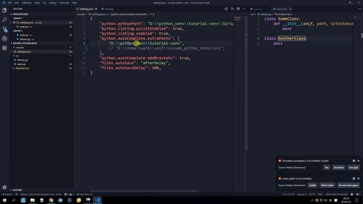Click the synchronize changes status icon
The image size is (363, 204).
16,194
